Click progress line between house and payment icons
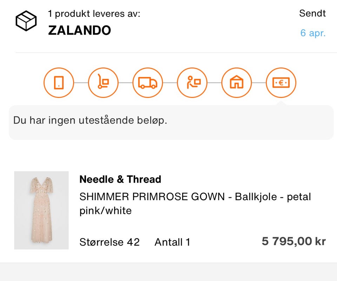This screenshot has height=281, width=337. (259, 83)
